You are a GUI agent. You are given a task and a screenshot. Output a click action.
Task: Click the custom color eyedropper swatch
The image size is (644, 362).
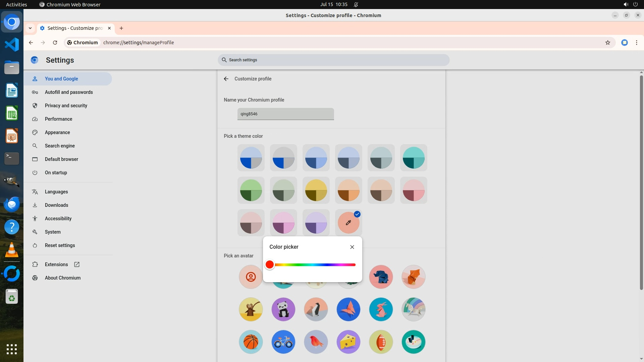(x=348, y=223)
